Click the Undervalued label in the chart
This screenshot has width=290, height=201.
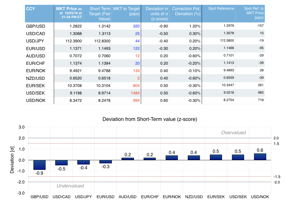point(70,186)
